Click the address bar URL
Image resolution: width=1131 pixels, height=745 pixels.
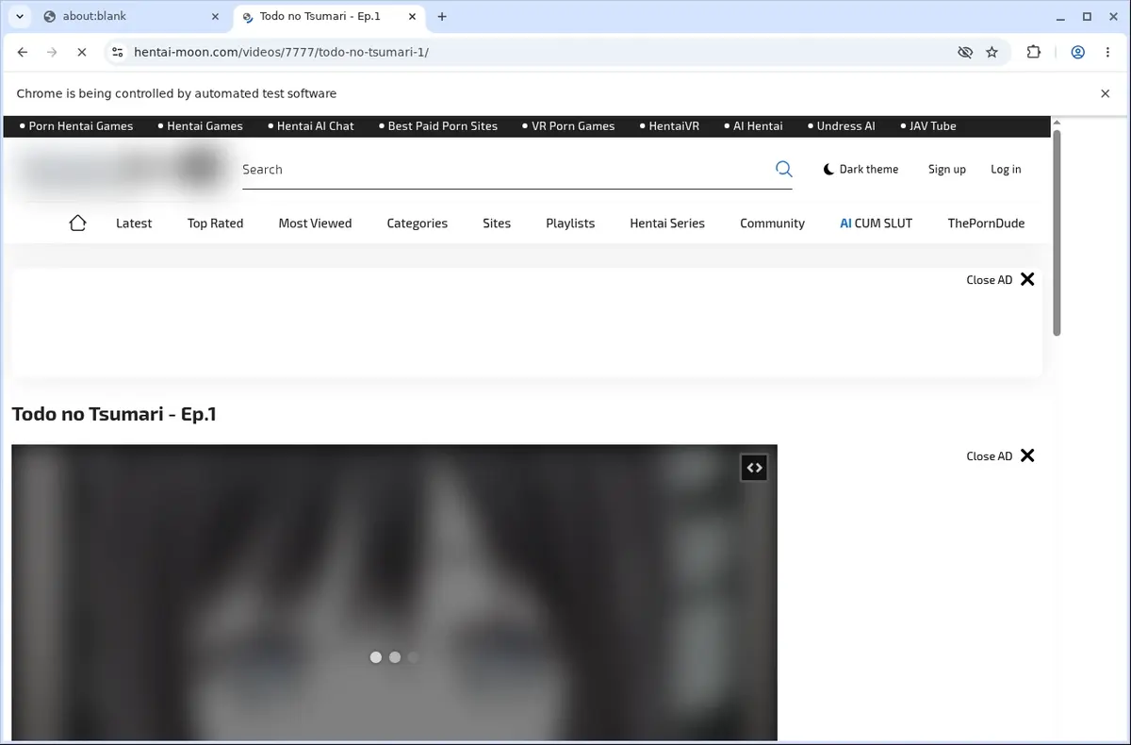tap(281, 53)
